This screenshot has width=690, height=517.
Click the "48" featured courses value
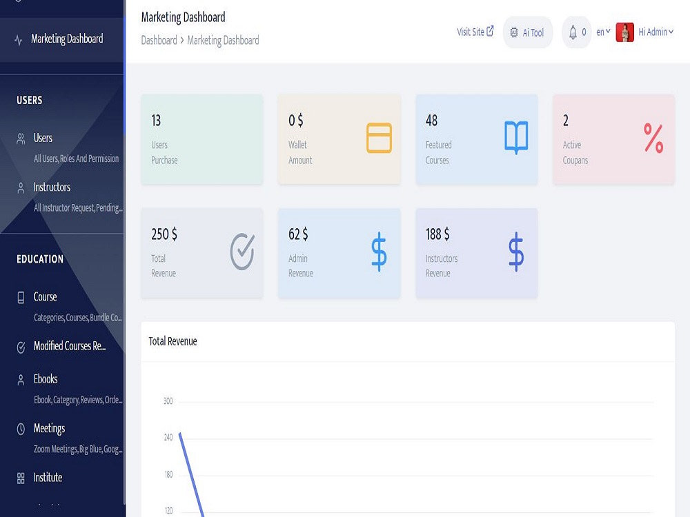pyautogui.click(x=432, y=121)
